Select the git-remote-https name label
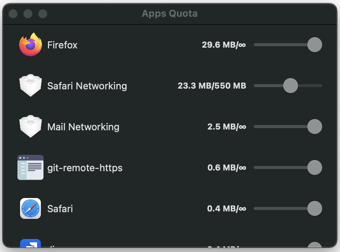Image resolution: width=340 pixels, height=252 pixels. (x=85, y=168)
